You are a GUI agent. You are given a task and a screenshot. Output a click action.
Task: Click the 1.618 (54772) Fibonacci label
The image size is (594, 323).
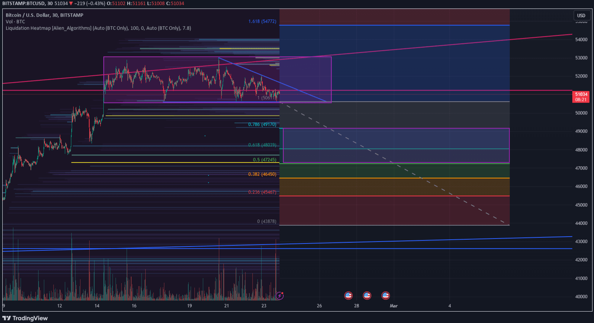[x=262, y=22]
